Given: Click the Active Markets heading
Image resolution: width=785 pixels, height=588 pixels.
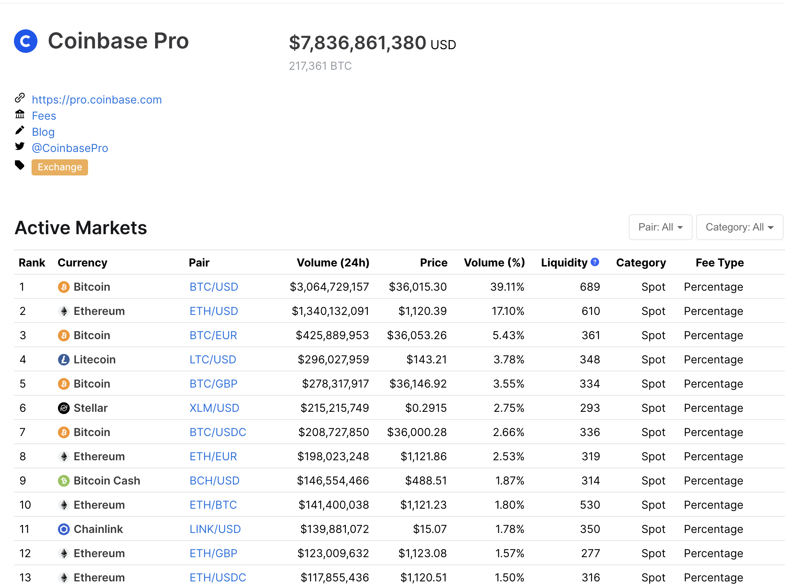Looking at the screenshot, I should point(81,228).
